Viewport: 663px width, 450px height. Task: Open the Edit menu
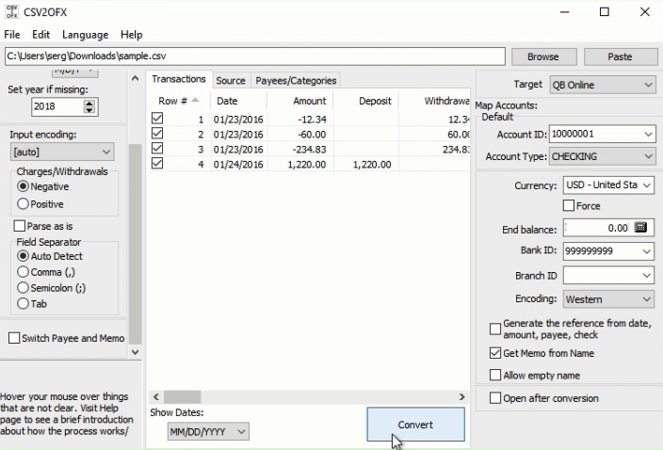(x=41, y=35)
